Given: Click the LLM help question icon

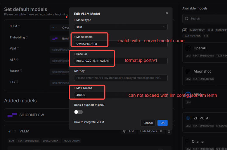Looking at the screenshot, I should [19, 26].
